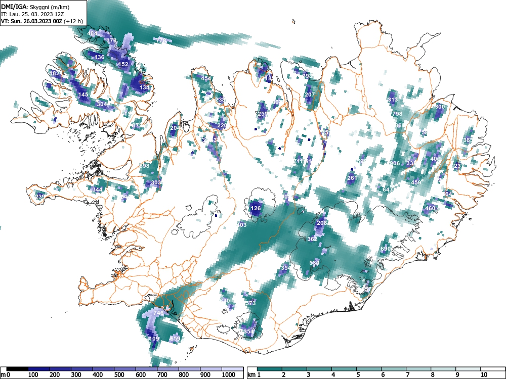Click the visibility value 376
The width and height of the screenshot is (506, 379).
111,40
